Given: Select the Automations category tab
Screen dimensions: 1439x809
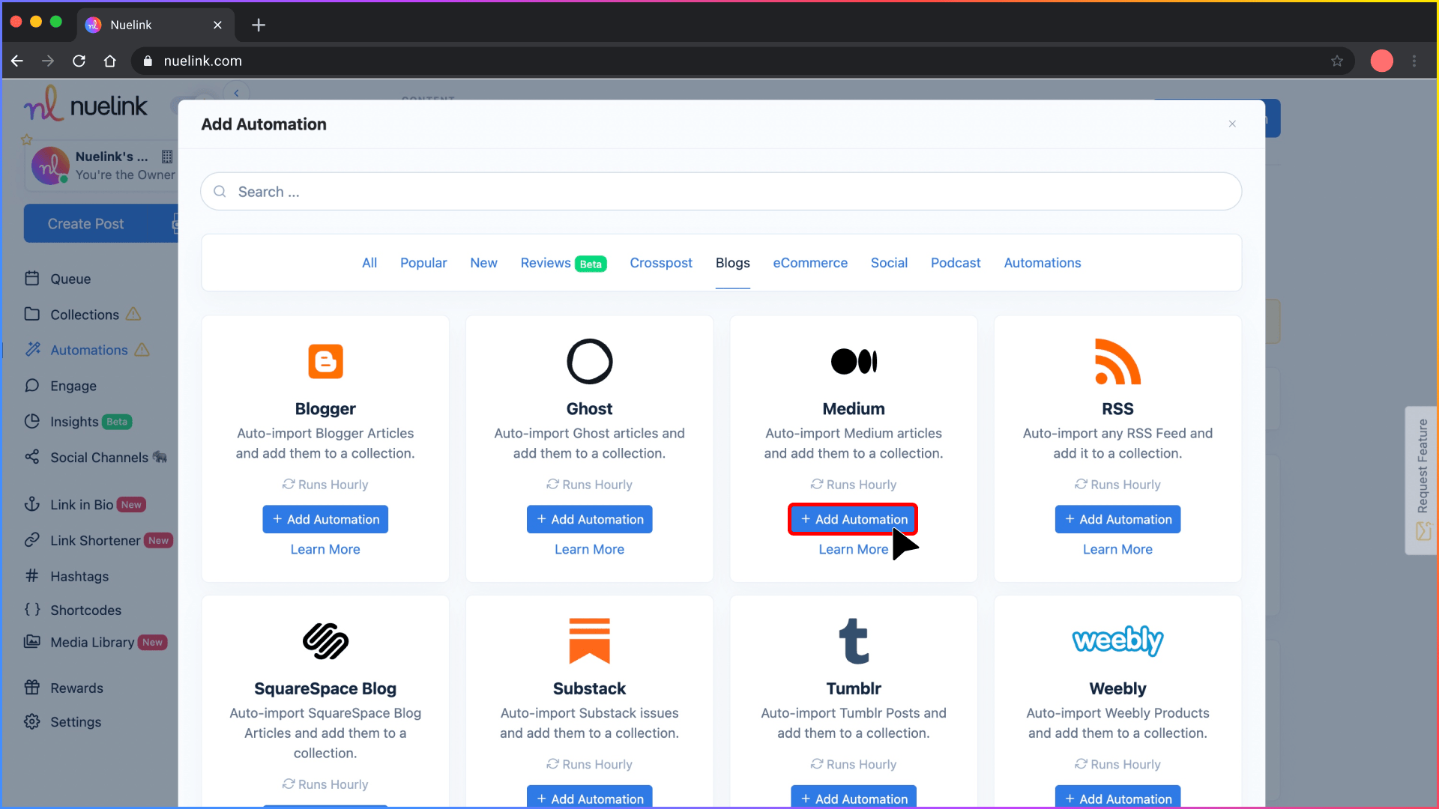Looking at the screenshot, I should [x=1043, y=263].
